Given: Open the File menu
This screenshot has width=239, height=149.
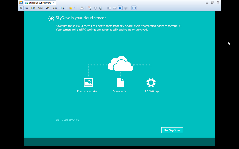Looking at the screenshot, I should (27, 8).
